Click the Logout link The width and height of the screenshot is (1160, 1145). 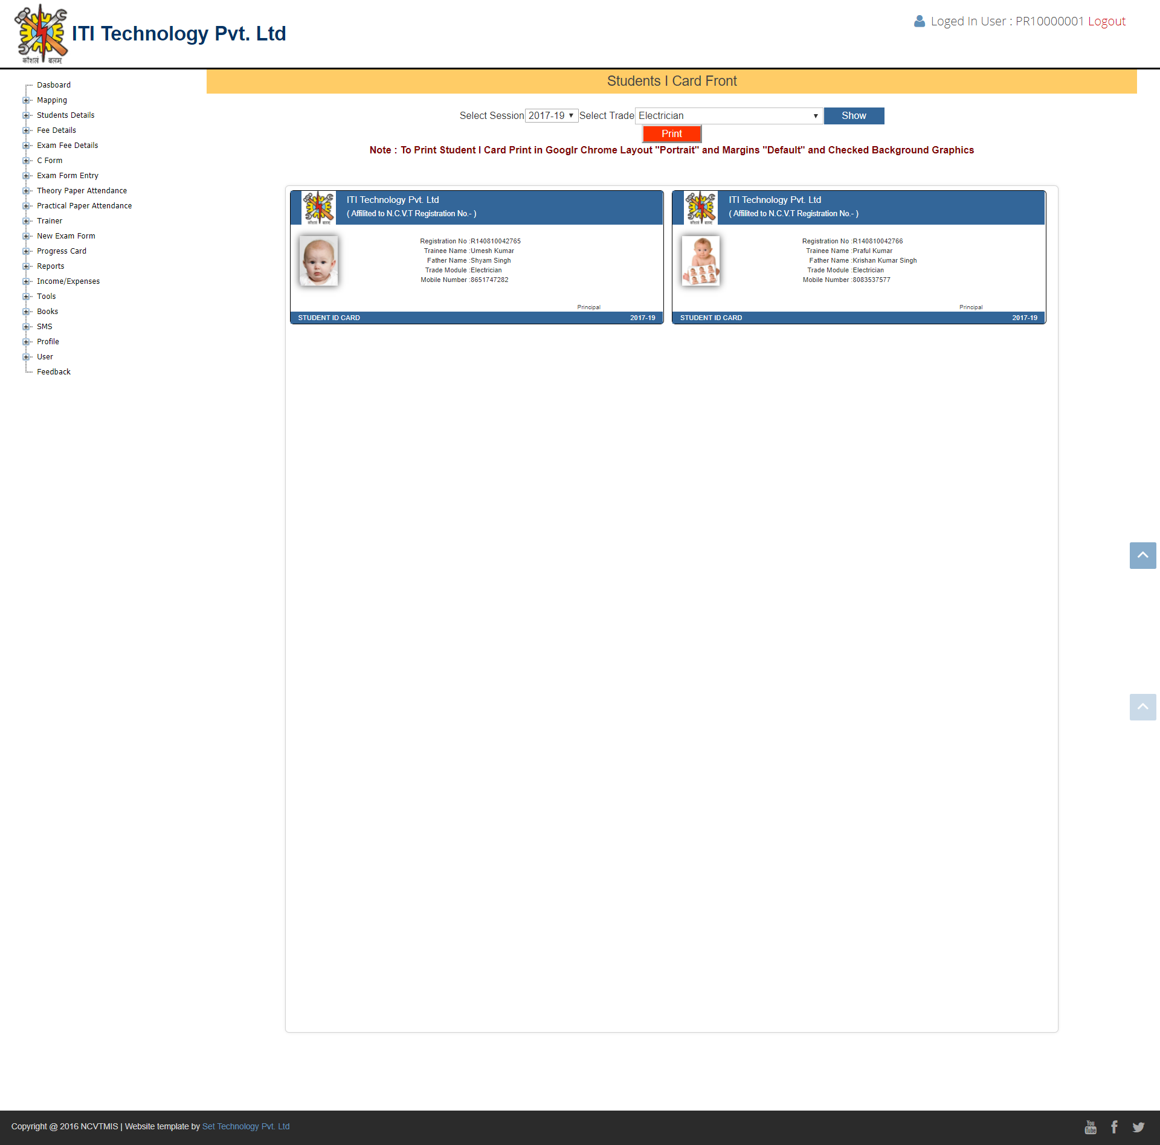tap(1106, 21)
